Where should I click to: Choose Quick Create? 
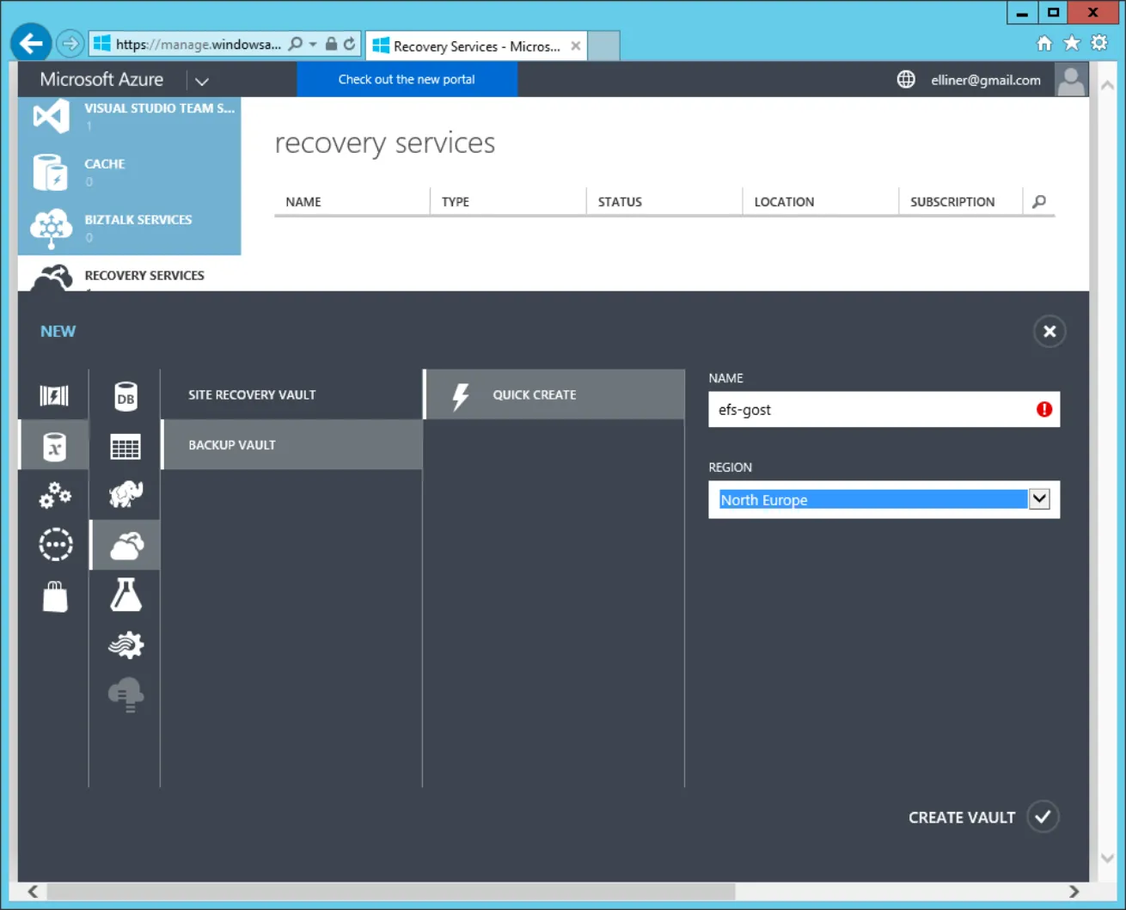coord(554,394)
